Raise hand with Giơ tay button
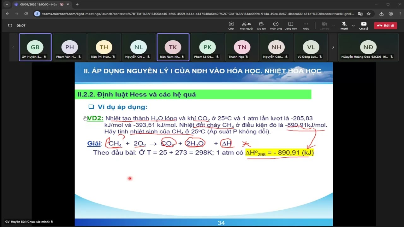 [x=261, y=26]
